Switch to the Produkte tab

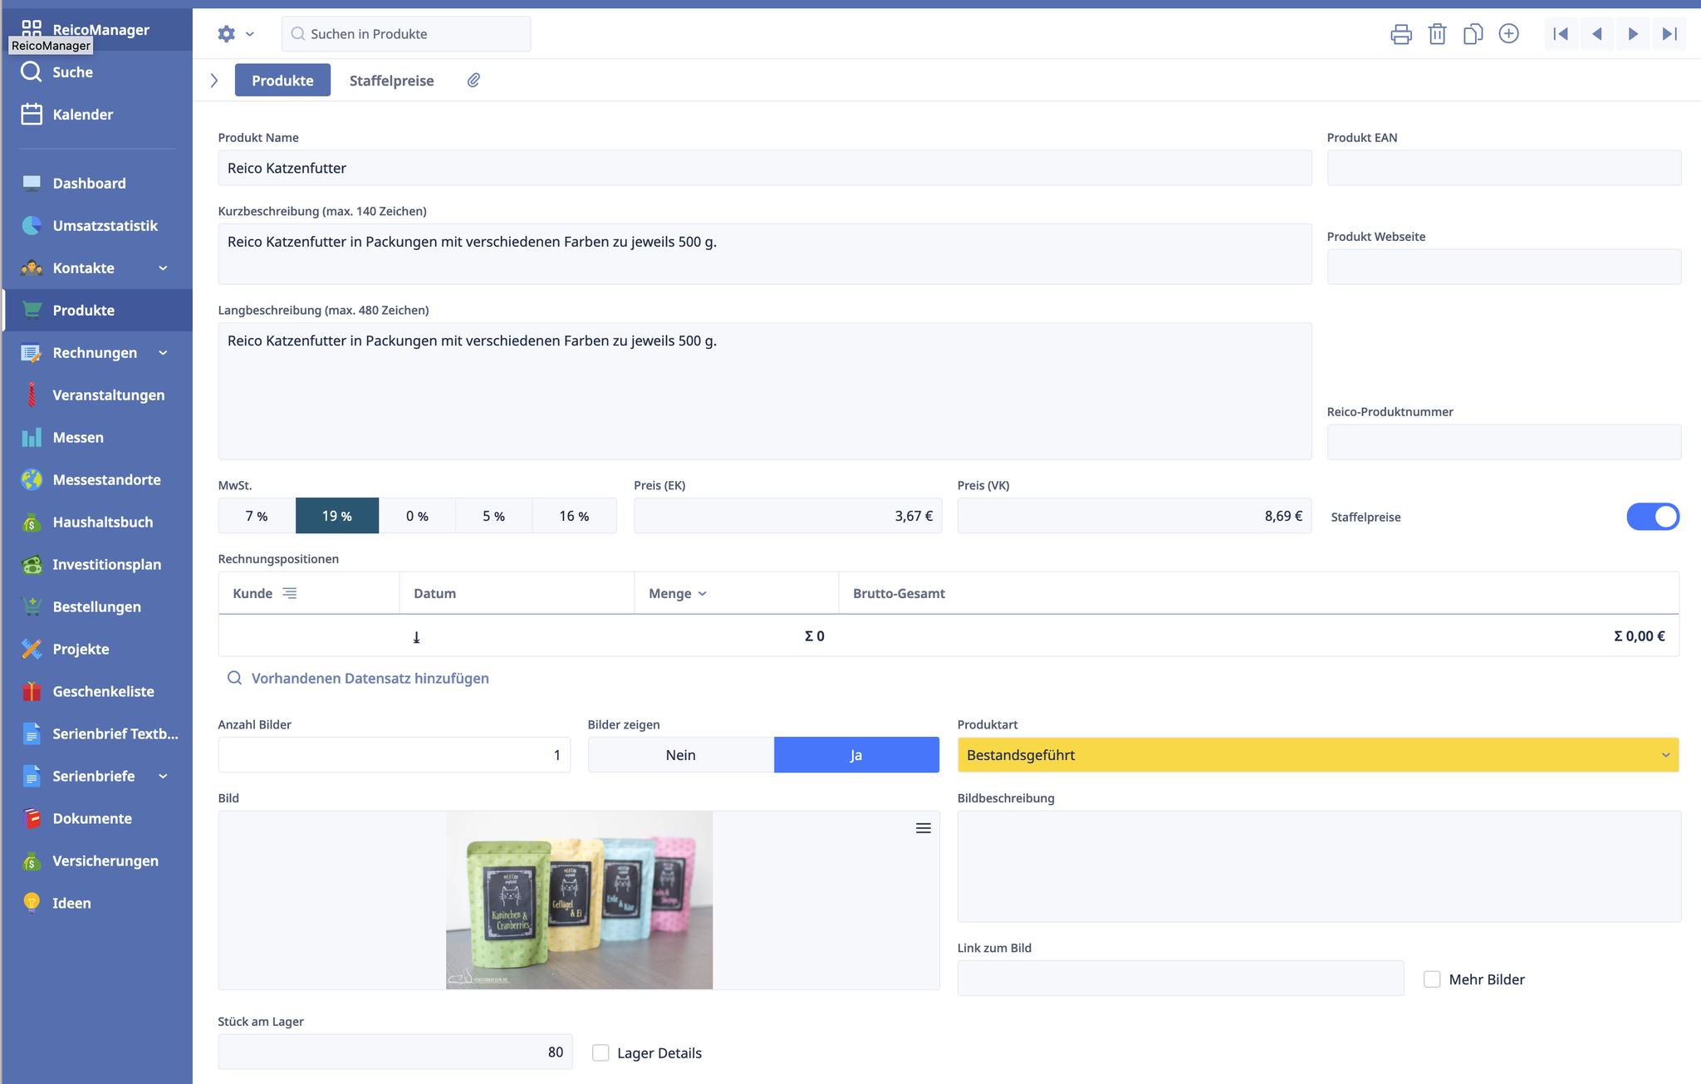(x=282, y=80)
